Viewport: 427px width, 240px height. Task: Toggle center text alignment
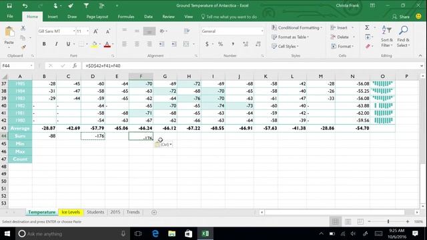(137, 44)
